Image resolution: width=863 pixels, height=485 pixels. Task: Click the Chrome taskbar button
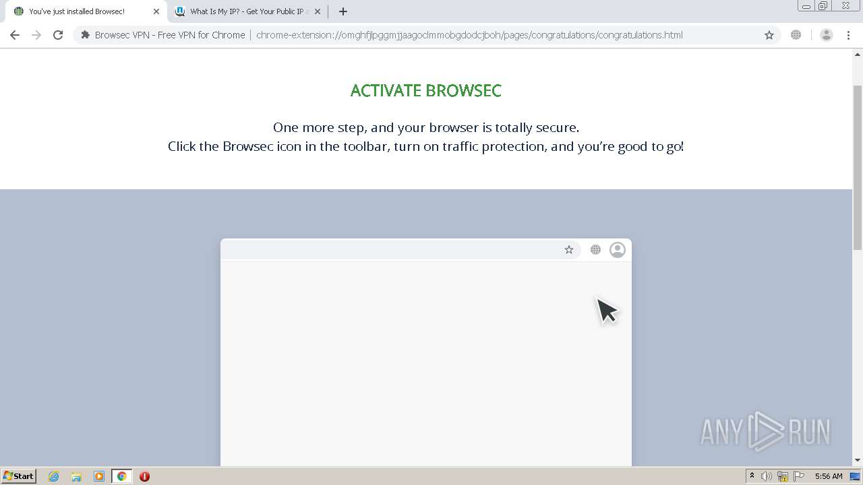pos(121,476)
